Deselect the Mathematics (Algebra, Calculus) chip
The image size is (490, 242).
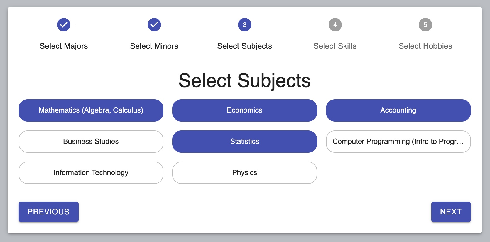click(91, 110)
